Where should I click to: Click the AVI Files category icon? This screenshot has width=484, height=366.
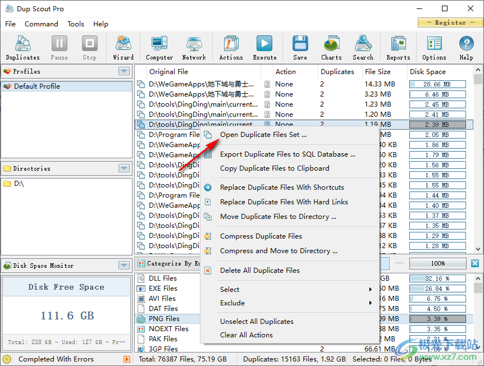(x=141, y=299)
